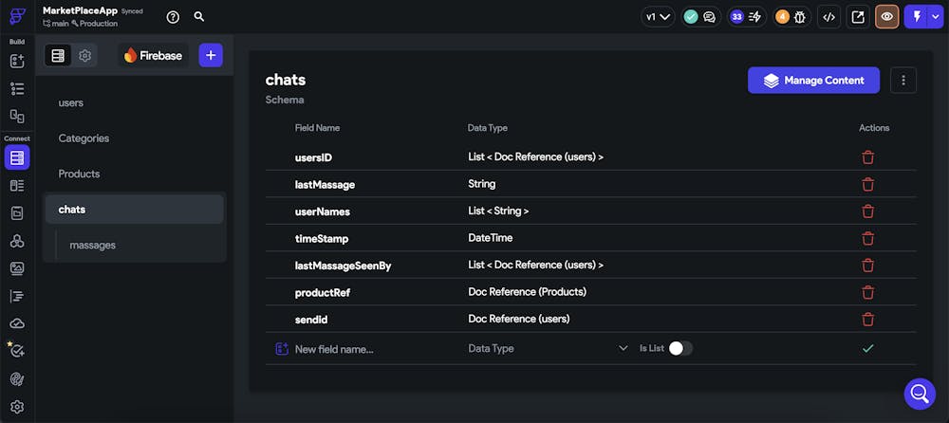Open the Data Type dropdown
The width and height of the screenshot is (949, 423).
[x=548, y=348]
